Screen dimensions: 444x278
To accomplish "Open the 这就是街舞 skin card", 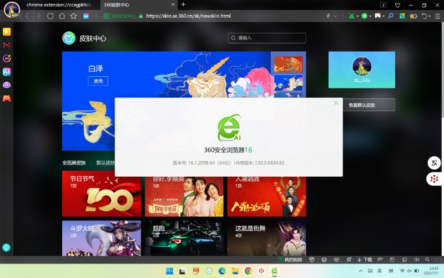I will [x=266, y=239].
